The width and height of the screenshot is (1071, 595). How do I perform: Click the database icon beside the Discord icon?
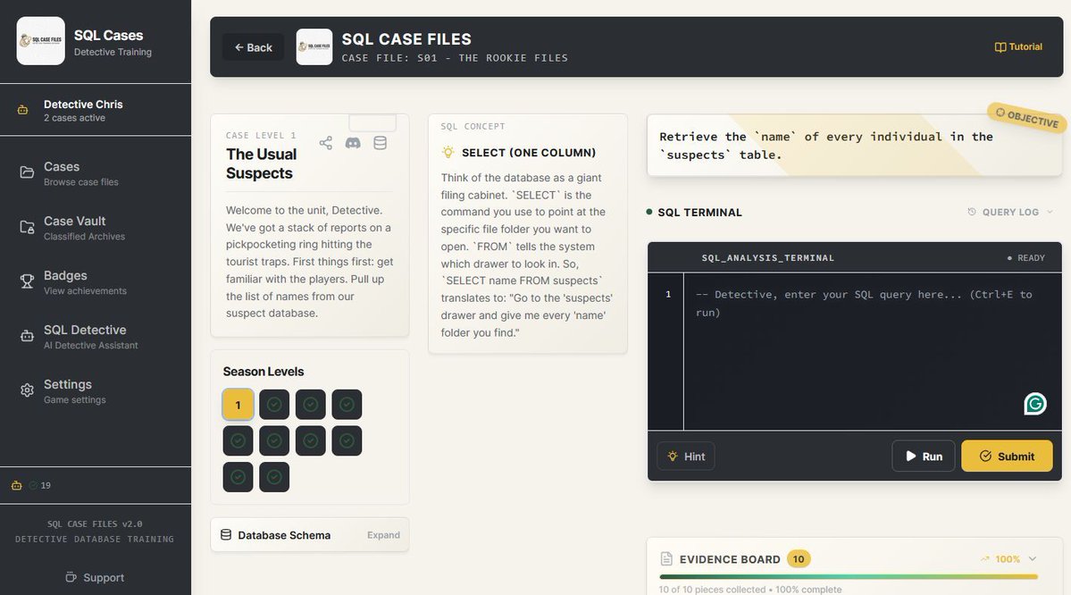380,142
